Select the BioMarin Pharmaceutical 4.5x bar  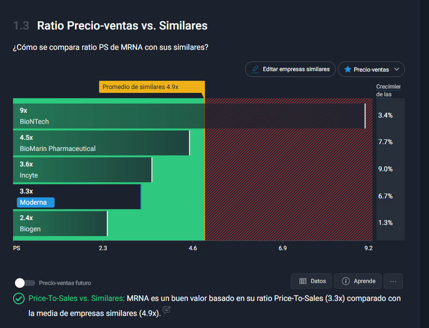pyautogui.click(x=101, y=143)
